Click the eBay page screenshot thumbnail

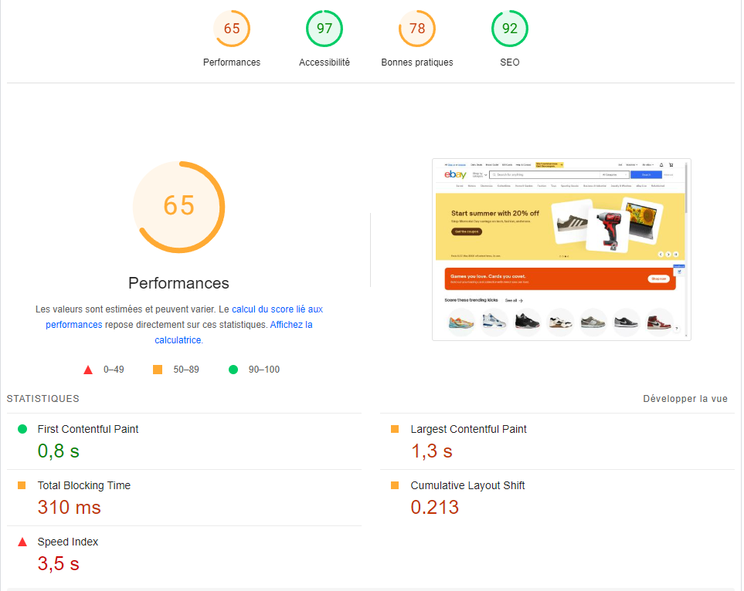[x=562, y=249]
